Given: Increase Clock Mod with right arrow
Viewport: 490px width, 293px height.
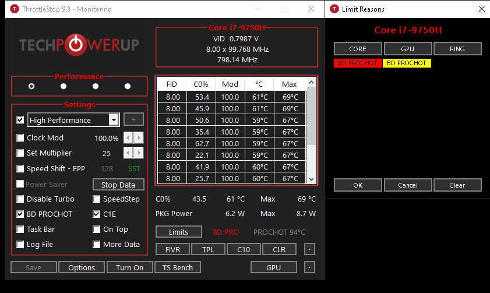Looking at the screenshot, I should tap(139, 137).
